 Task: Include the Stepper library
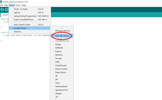tap(62, 93)
